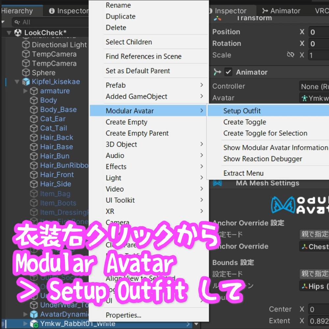Click the Kipfel_kisekae prefab cube icon

[26, 82]
